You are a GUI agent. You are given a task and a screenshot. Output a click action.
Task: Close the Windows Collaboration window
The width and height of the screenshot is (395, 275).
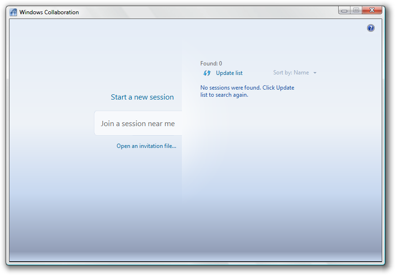(x=372, y=10)
